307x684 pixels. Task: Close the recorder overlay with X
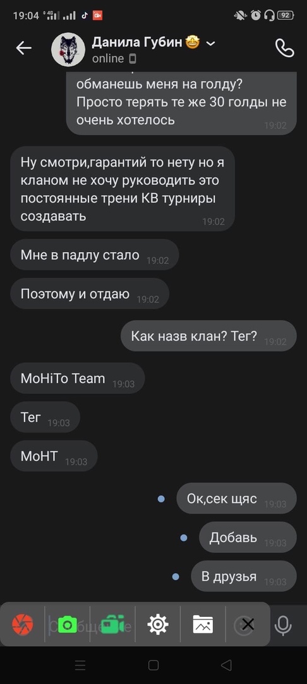248,624
